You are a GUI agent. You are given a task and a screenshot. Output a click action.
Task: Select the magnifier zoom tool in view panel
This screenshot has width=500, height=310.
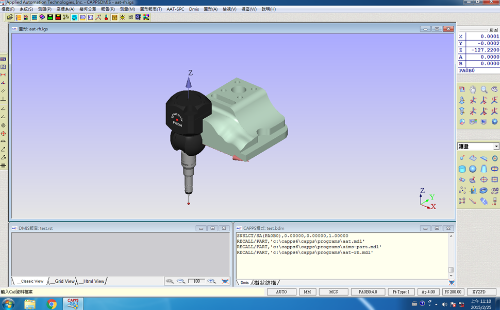coord(484,89)
